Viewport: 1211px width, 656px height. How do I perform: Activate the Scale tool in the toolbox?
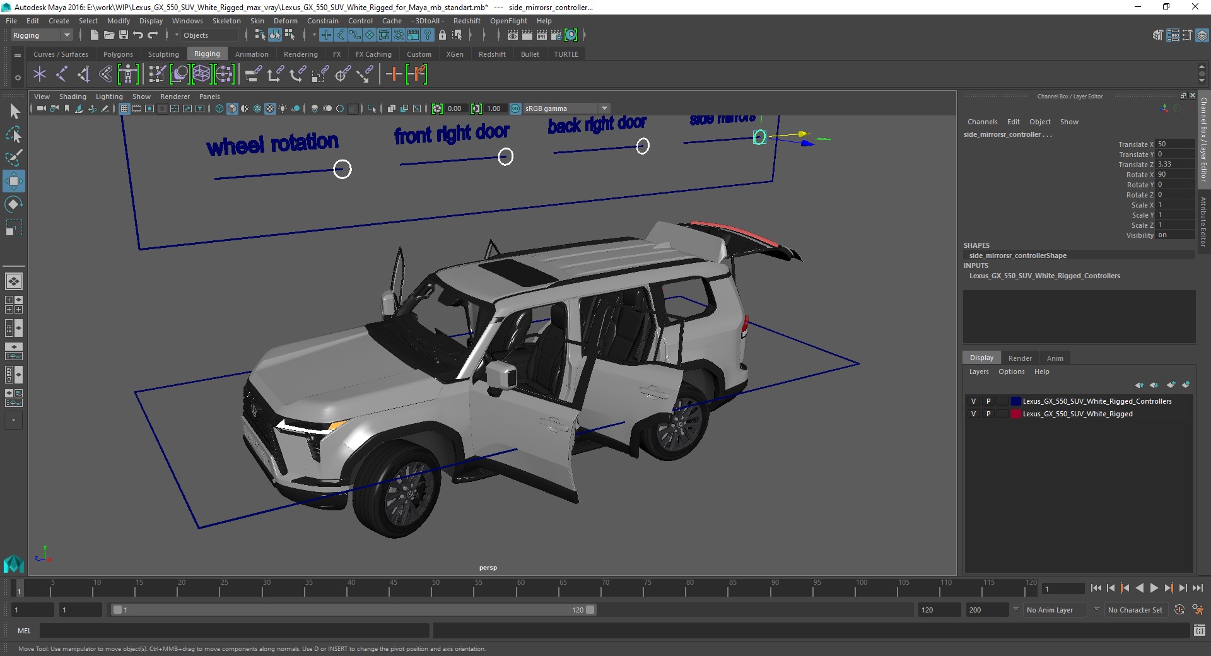[x=14, y=227]
